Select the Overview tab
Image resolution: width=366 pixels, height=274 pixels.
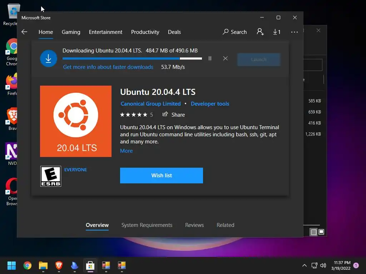point(97,225)
